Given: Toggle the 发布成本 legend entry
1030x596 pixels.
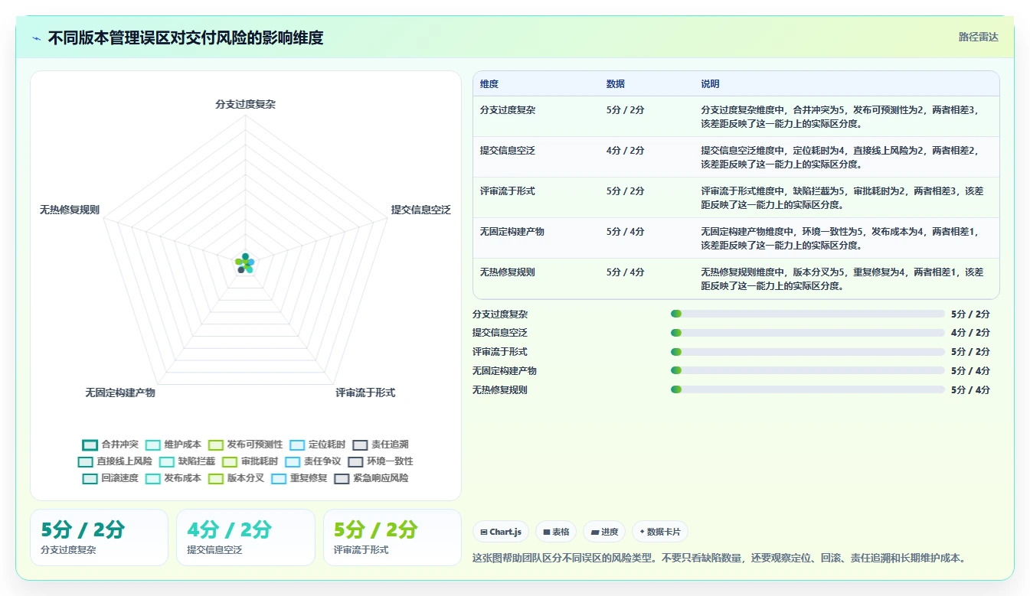Looking at the screenshot, I should pyautogui.click(x=173, y=478).
